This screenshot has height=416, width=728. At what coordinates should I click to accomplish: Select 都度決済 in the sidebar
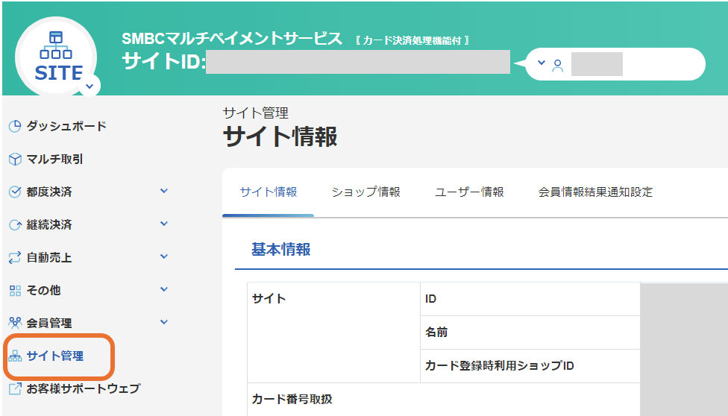pyautogui.click(x=49, y=192)
